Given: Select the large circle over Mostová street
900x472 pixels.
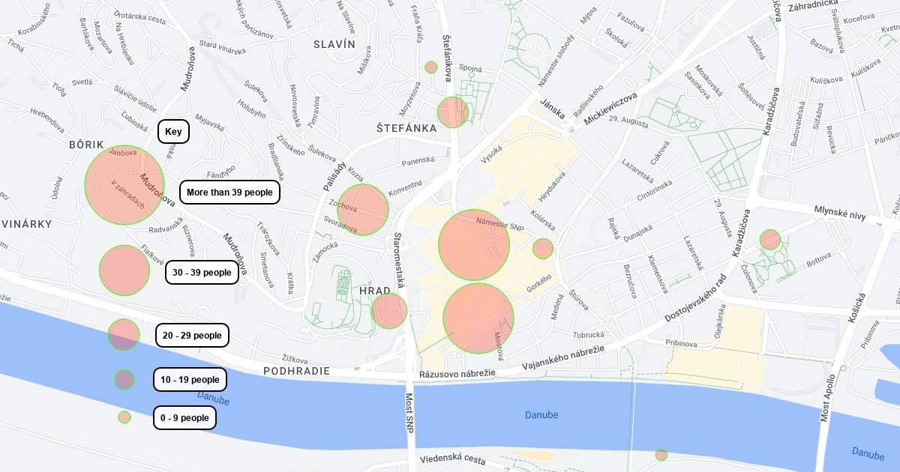Looking at the screenshot, I should point(478,318).
